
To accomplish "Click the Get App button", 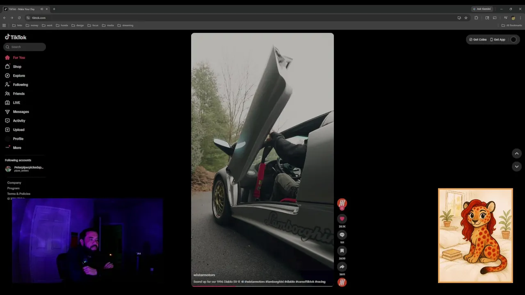I will click(x=498, y=40).
